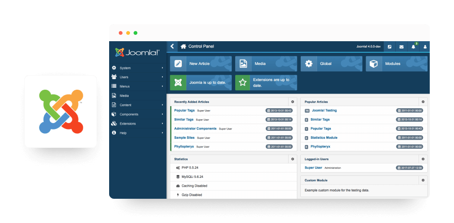The image size is (454, 223).
Task: Click the Global configuration quick button
Action: (x=331, y=64)
